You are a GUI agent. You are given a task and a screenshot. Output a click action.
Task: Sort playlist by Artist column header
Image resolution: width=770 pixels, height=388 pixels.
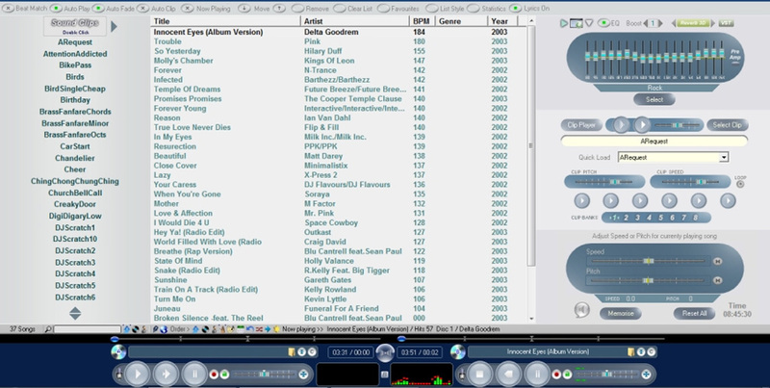(x=355, y=21)
